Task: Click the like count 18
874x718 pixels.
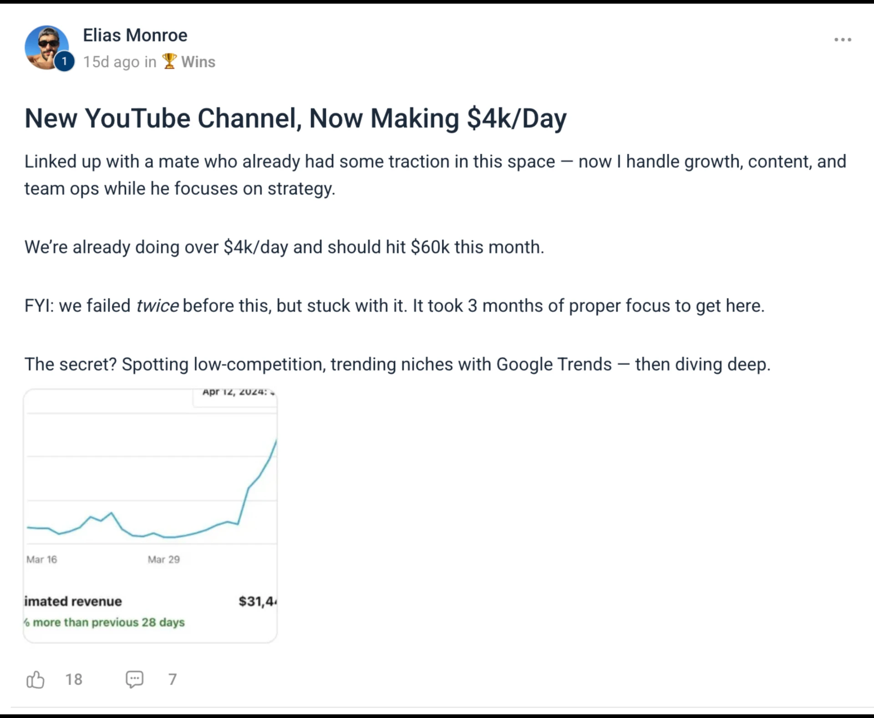Action: pyautogui.click(x=74, y=679)
